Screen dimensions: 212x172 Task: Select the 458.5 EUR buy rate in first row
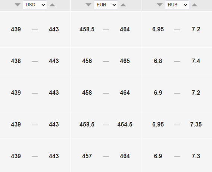pyautogui.click(x=87, y=29)
